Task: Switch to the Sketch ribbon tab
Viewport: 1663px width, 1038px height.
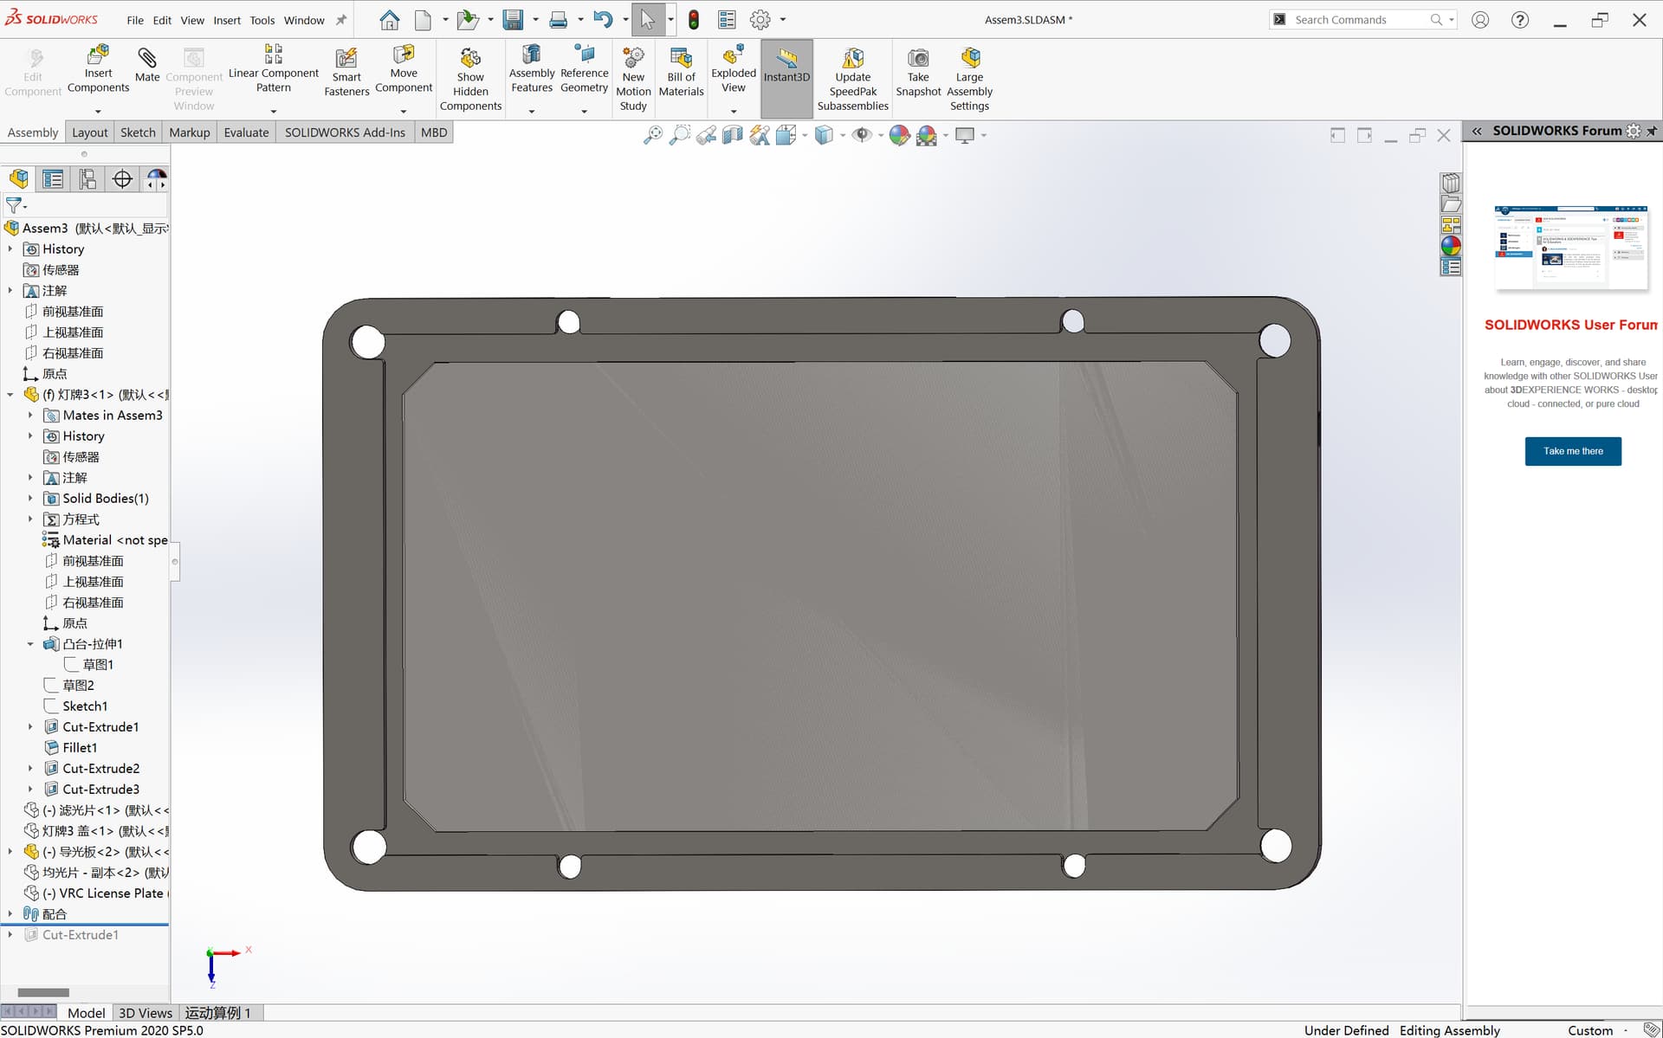Action: pos(138,132)
